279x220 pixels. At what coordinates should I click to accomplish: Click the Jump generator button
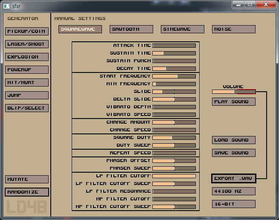[x=27, y=96]
